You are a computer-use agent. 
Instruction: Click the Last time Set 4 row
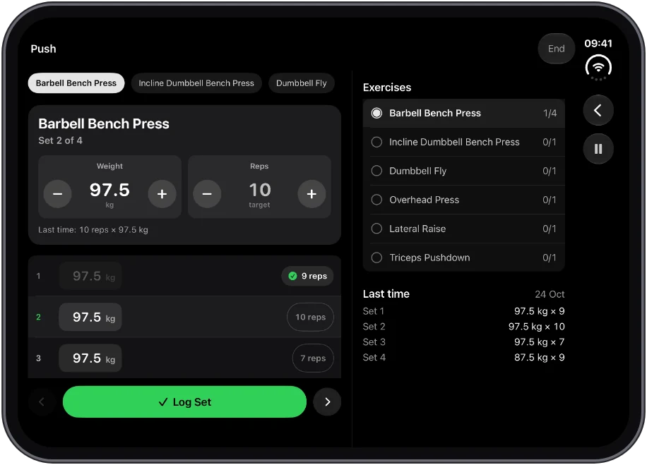[x=464, y=358]
